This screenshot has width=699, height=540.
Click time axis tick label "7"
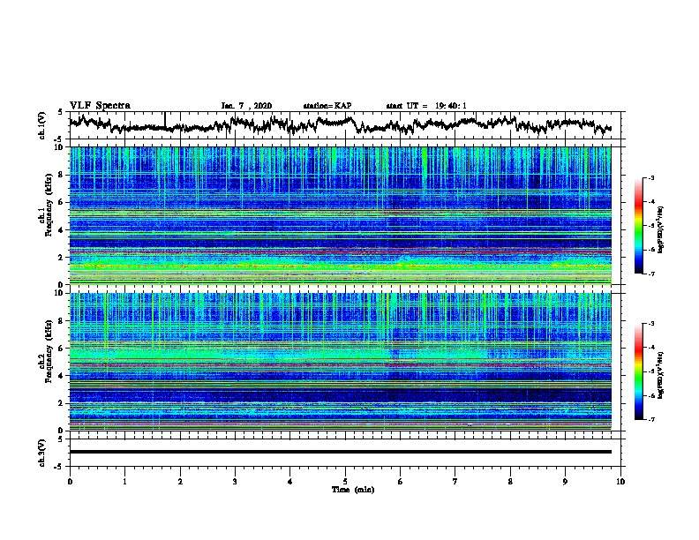pos(455,482)
